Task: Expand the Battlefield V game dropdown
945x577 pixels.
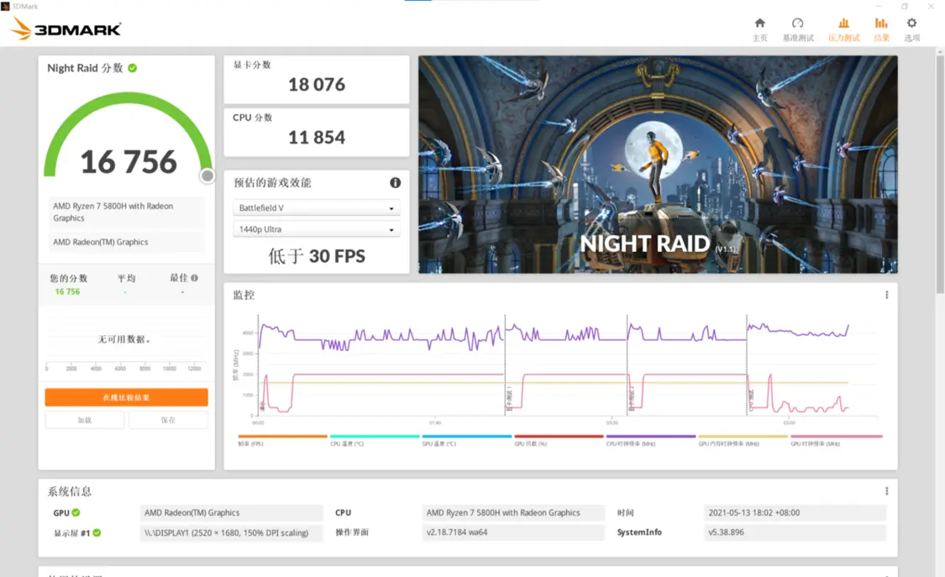Action: [317, 208]
